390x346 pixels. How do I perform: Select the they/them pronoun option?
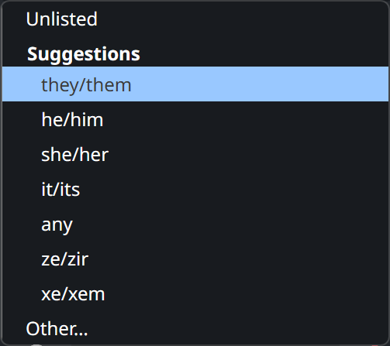pos(195,84)
